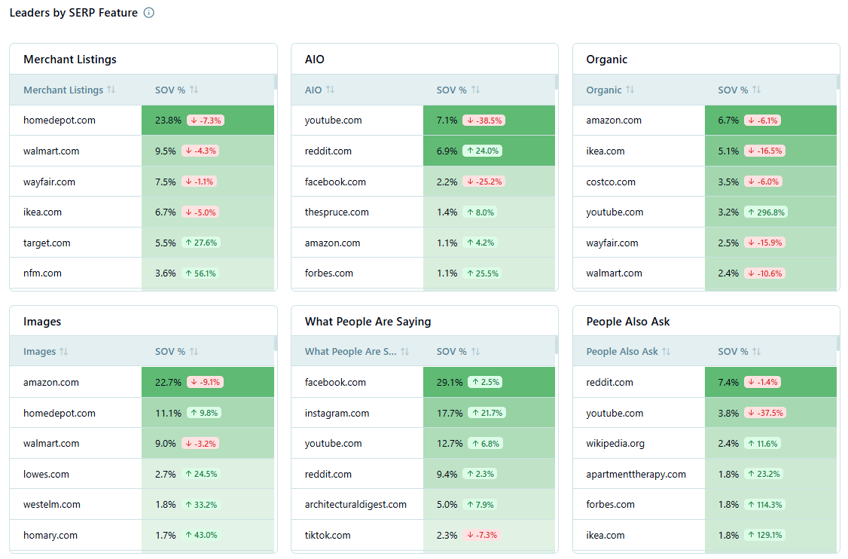Click youtube.com in What People Are Saying
The image size is (848, 559).
(333, 443)
